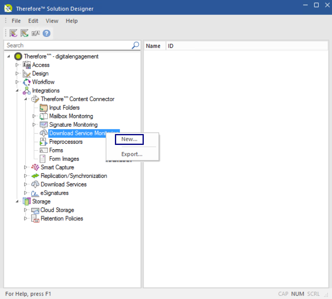The width and height of the screenshot is (332, 299).
Task: Click the first toolbar icon with the pencil
Action: 13,33
